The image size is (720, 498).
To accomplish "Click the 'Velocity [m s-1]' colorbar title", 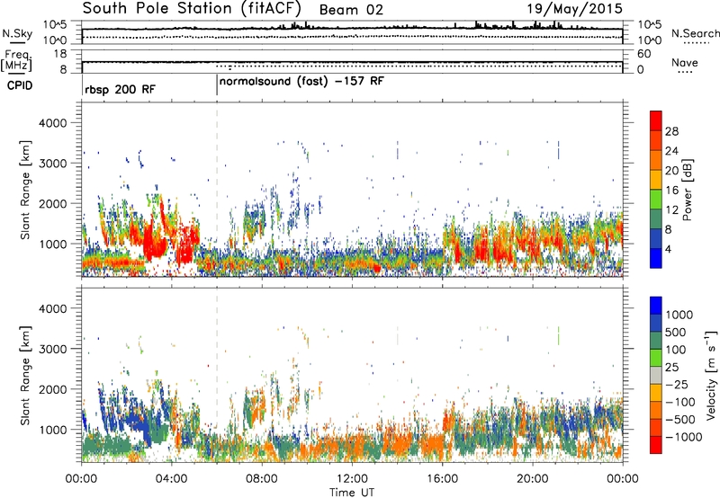I will (x=711, y=375).
